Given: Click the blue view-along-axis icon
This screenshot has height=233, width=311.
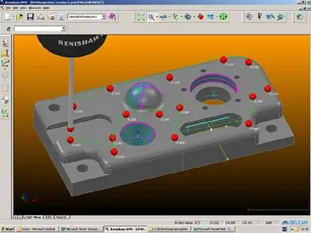Looking at the screenshot, I should pos(164,17).
